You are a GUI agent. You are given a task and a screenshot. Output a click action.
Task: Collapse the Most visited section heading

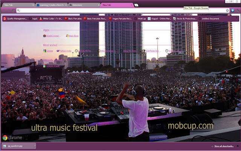50,45
